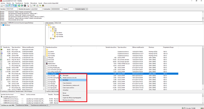Open the Transferencia menu
Screen dimensions: 204x109
tap(19, 3)
